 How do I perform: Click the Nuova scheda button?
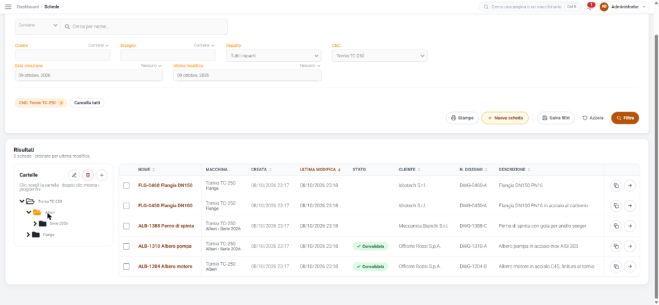point(505,118)
